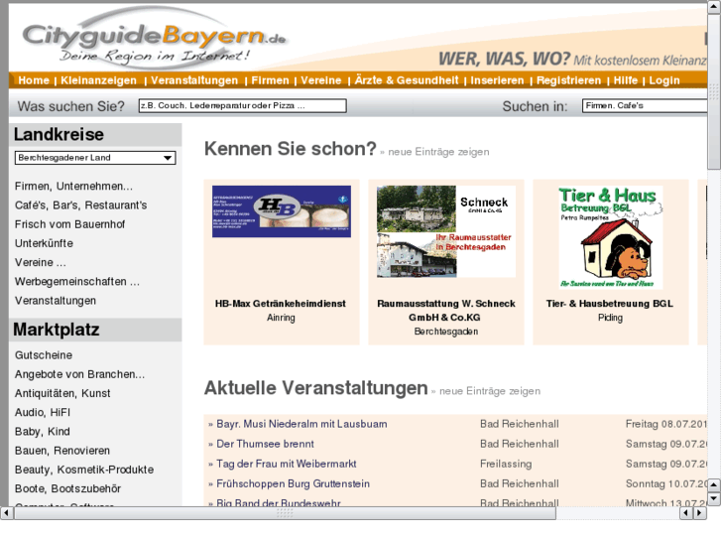Click the Login link in the navigation
721x541 pixels.
(x=664, y=80)
